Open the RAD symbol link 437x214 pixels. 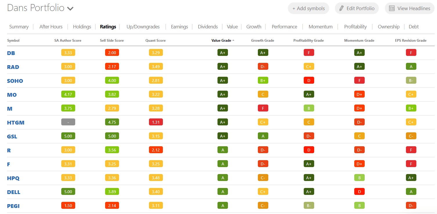coord(13,67)
